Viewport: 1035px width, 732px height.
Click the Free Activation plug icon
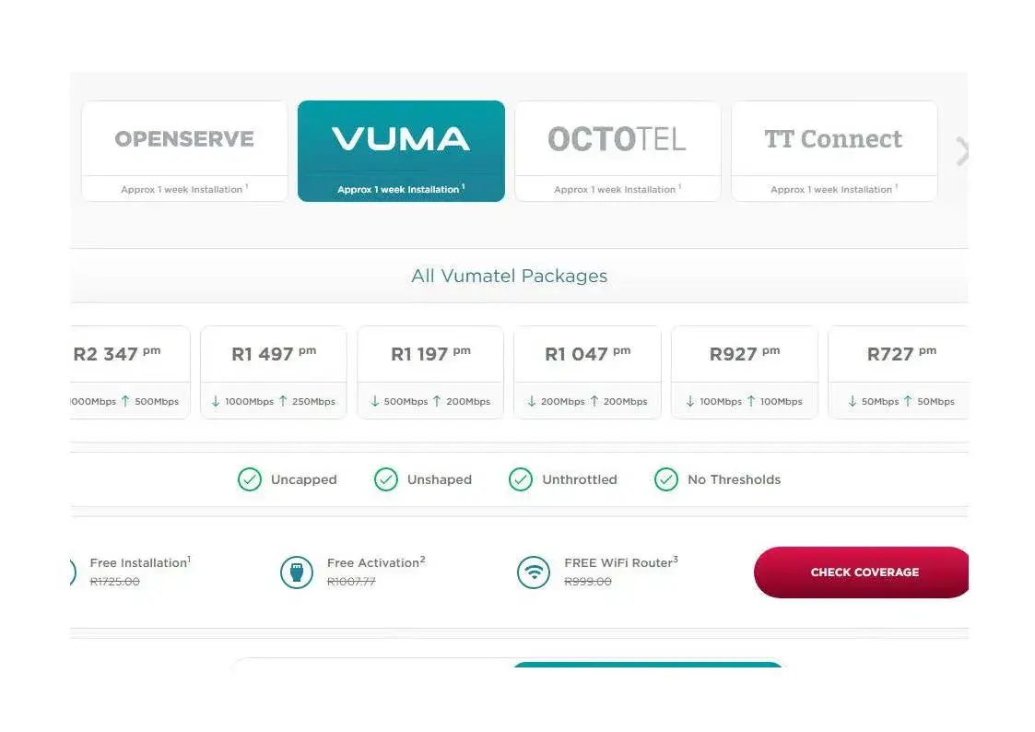(296, 572)
